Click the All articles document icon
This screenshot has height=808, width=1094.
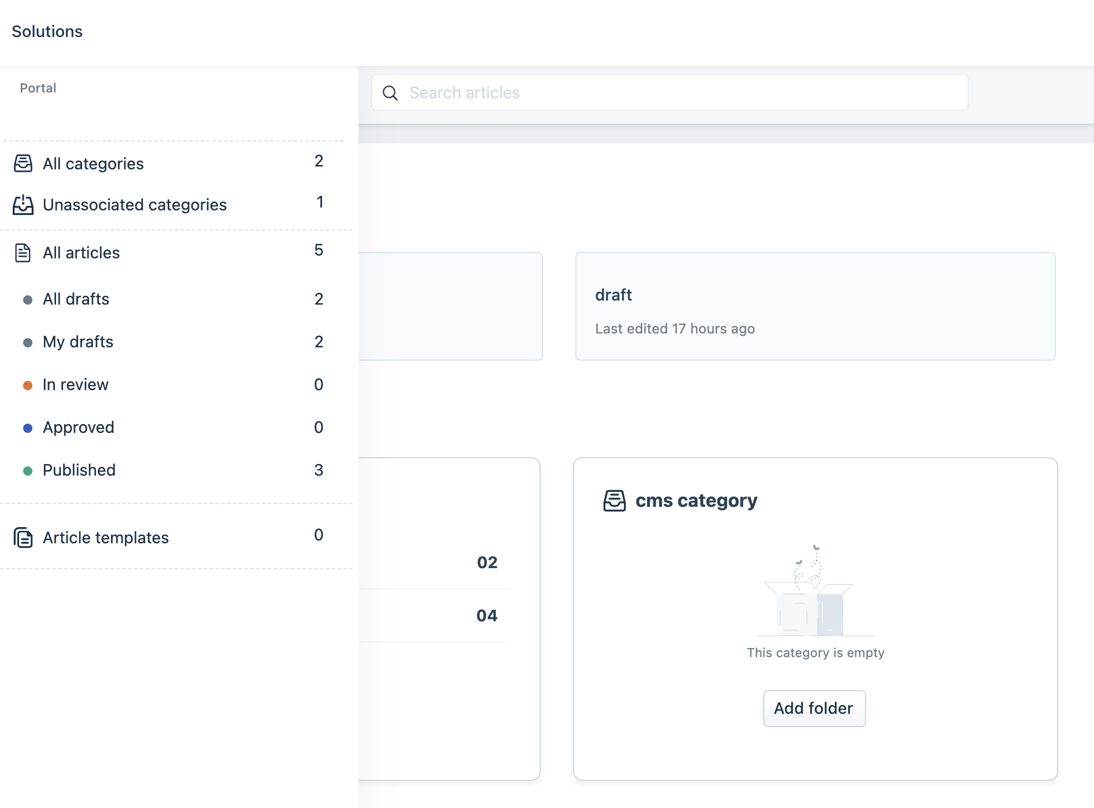coord(23,253)
